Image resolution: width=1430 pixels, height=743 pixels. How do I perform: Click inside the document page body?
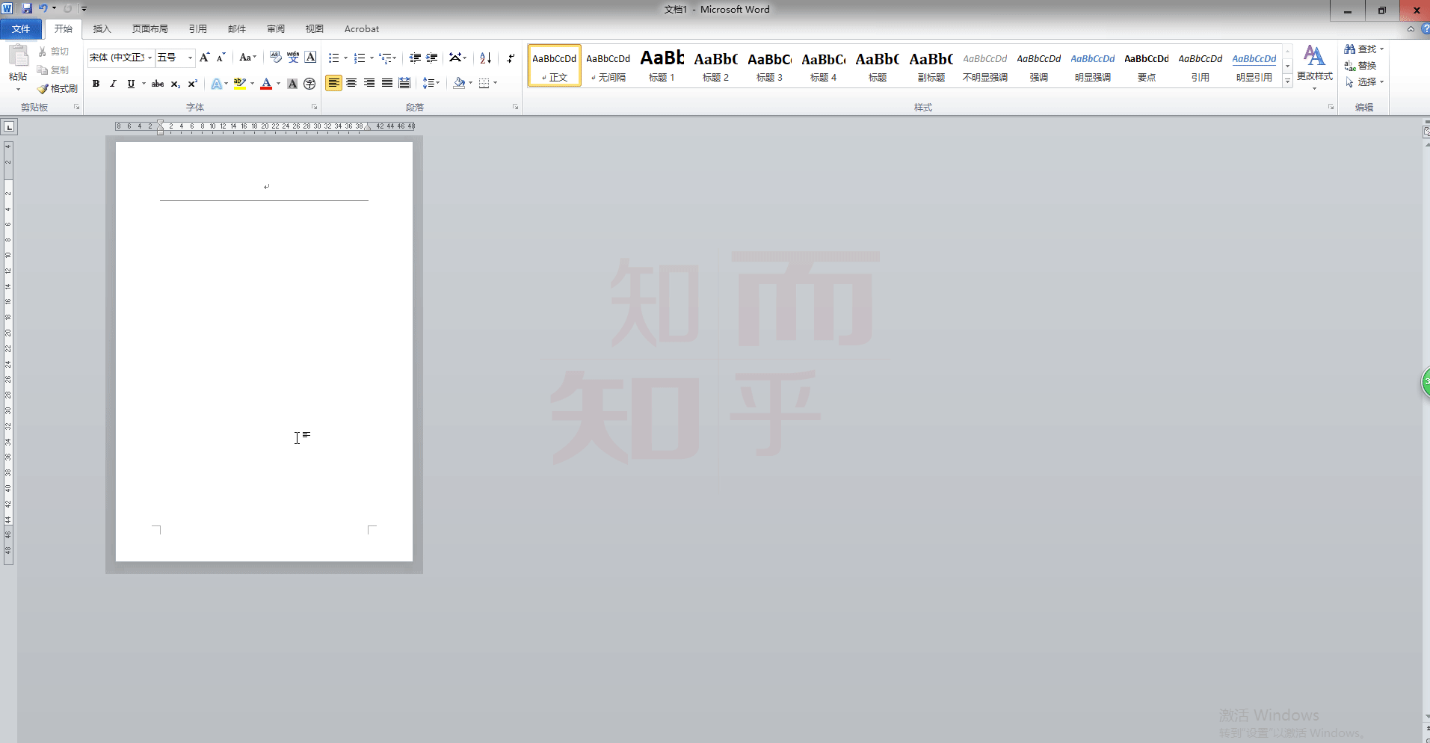tap(264, 351)
